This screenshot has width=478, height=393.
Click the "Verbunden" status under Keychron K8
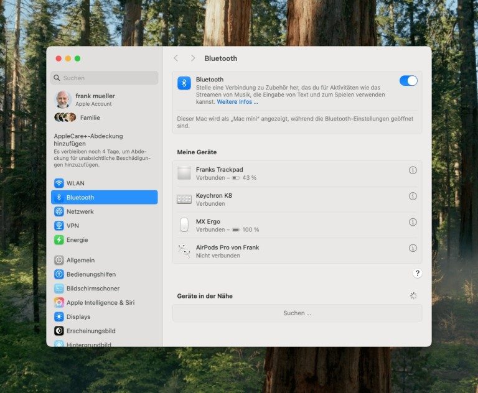(x=210, y=204)
